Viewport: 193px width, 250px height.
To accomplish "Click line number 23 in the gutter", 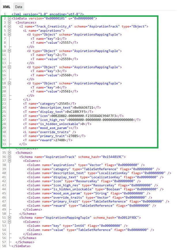I will point(4,103).
